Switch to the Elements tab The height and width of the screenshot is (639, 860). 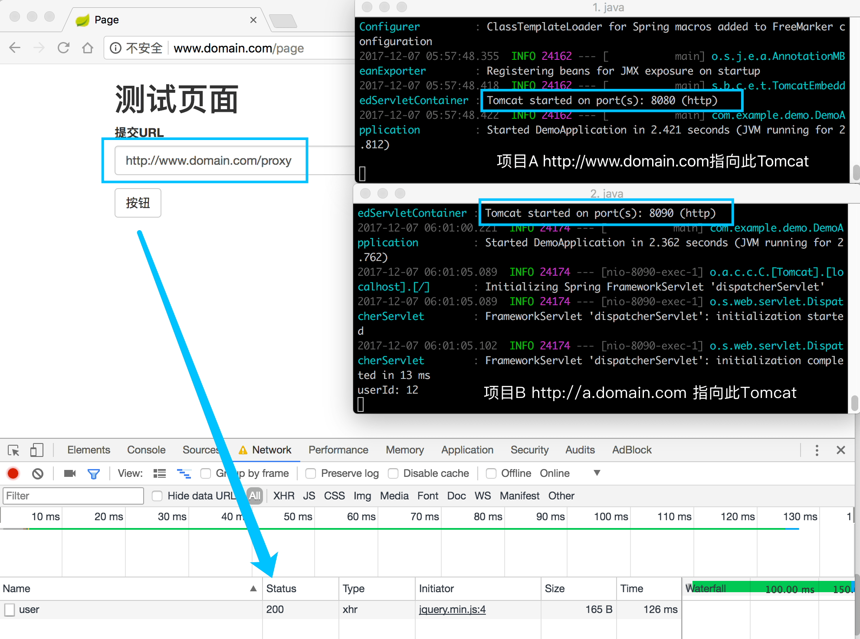pos(89,450)
